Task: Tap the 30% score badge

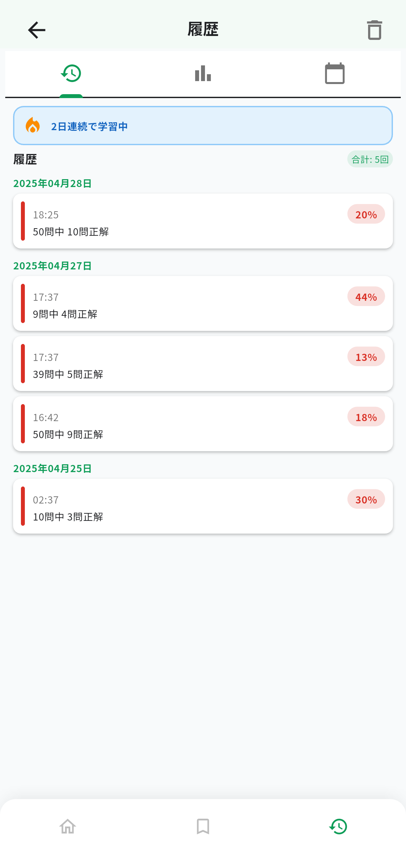Action: tap(366, 499)
